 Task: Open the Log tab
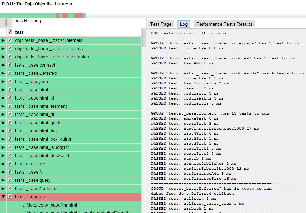pos(184,24)
